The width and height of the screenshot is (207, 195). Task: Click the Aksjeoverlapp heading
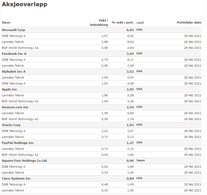click(25, 4)
